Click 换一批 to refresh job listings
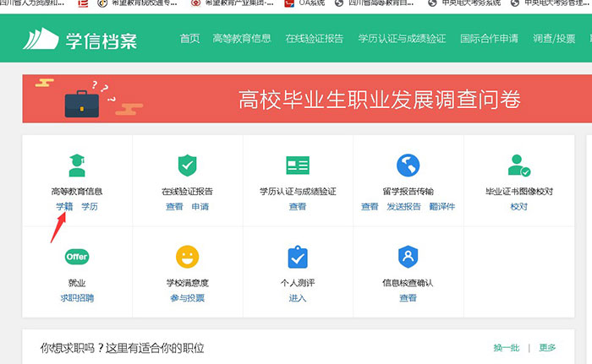 pyautogui.click(x=506, y=348)
